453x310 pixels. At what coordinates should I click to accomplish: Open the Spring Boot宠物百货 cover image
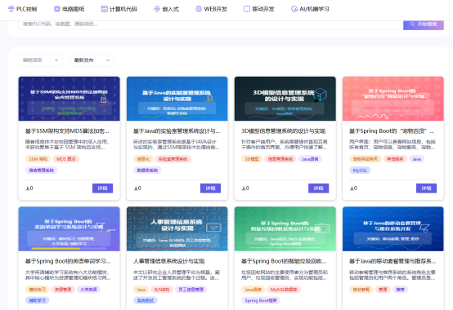(x=393, y=99)
